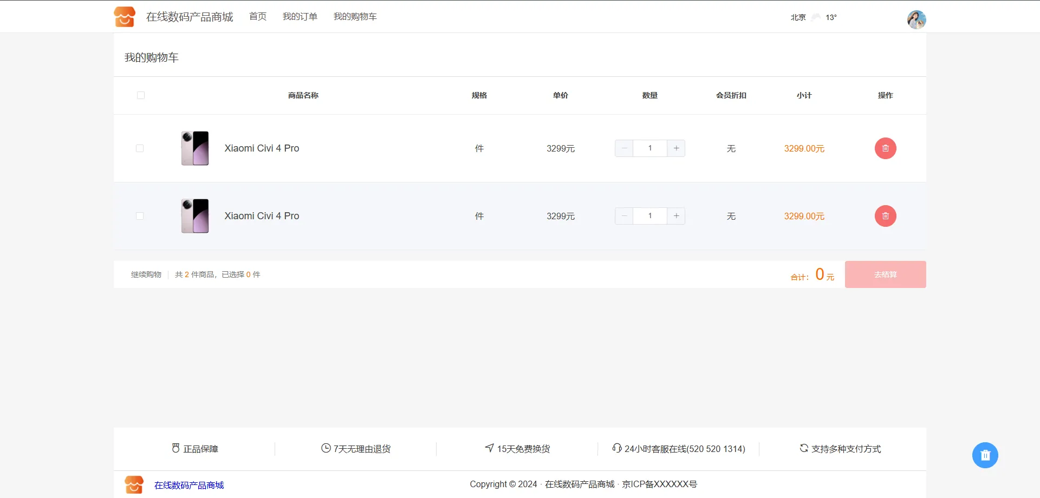Click the 去结算 checkout button
Viewport: 1040px width, 498px height.
[885, 274]
